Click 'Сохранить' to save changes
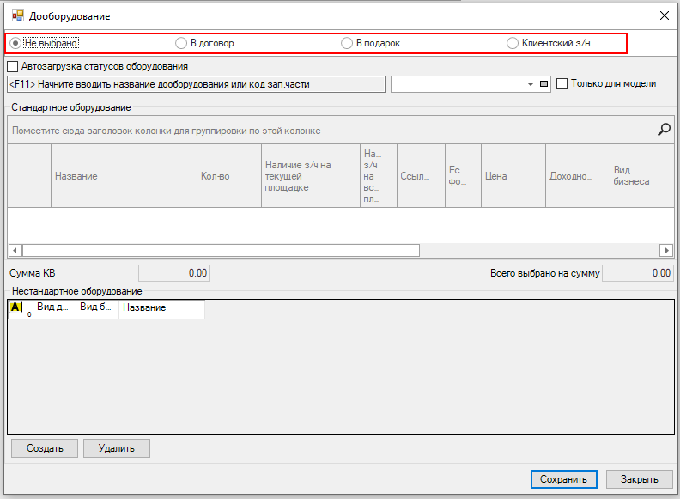Image resolution: width=680 pixels, height=499 pixels. [x=562, y=479]
